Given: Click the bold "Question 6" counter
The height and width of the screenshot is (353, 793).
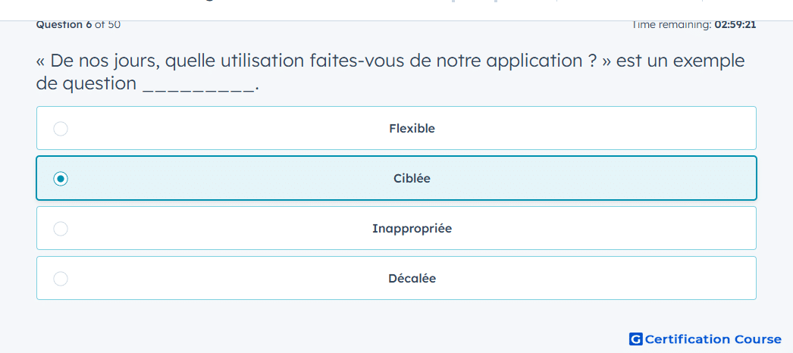Looking at the screenshot, I should (64, 25).
